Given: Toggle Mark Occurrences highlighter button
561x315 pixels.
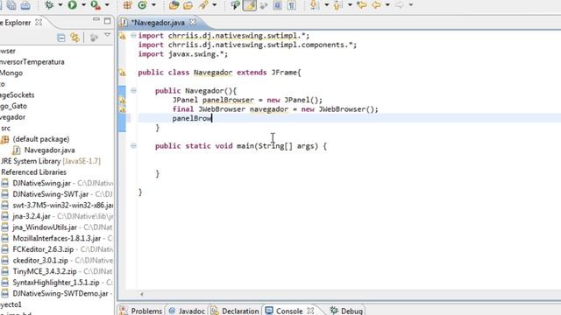Looking at the screenshot, I should [250, 5].
